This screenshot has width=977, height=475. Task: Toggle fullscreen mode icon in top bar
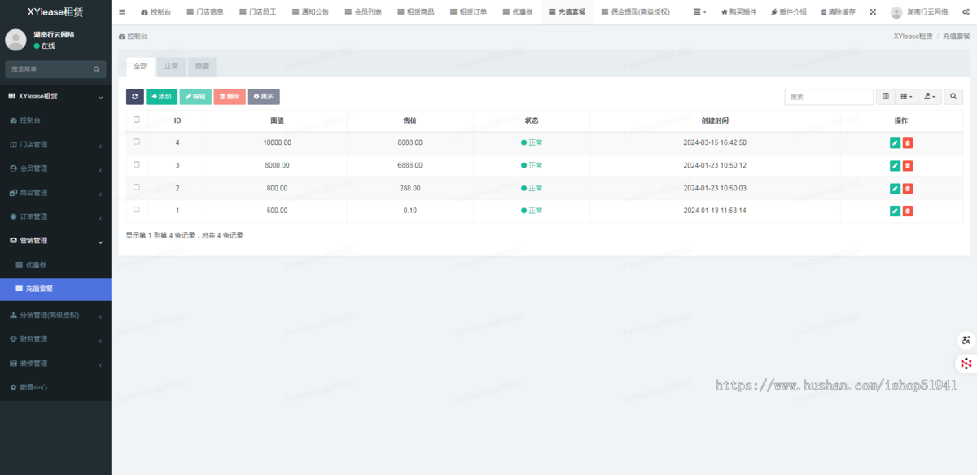pos(874,12)
